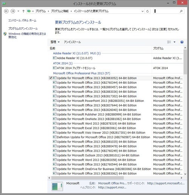The width and height of the screenshot is (189, 195).
Task: Click icon of update KB2880457
Action: tap(54, 87)
